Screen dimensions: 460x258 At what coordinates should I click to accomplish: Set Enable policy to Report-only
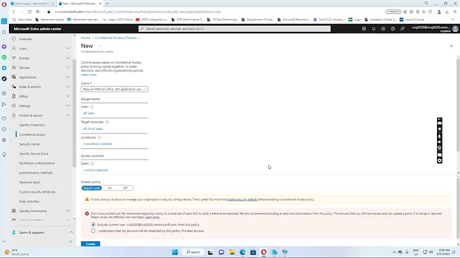(92, 188)
